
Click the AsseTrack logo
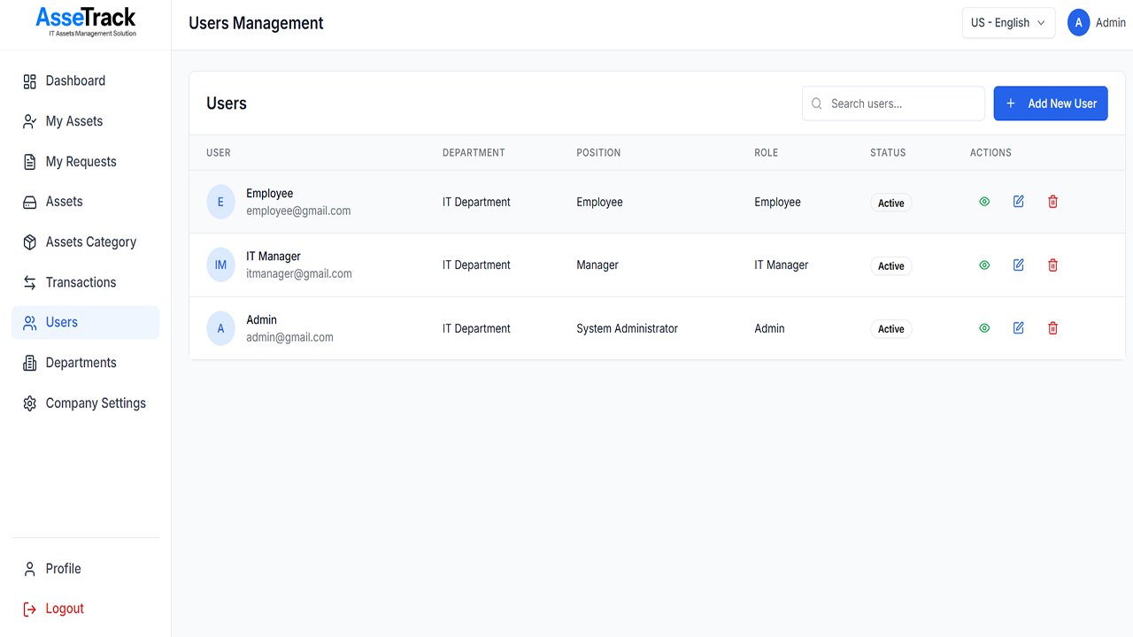[86, 22]
